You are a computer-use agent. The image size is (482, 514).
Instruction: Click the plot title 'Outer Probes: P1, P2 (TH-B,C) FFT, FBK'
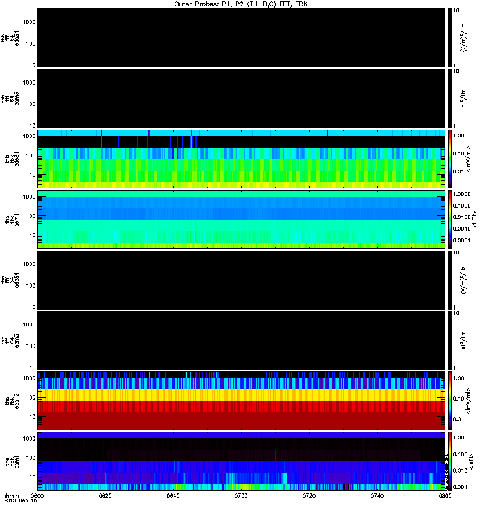click(241, 4)
